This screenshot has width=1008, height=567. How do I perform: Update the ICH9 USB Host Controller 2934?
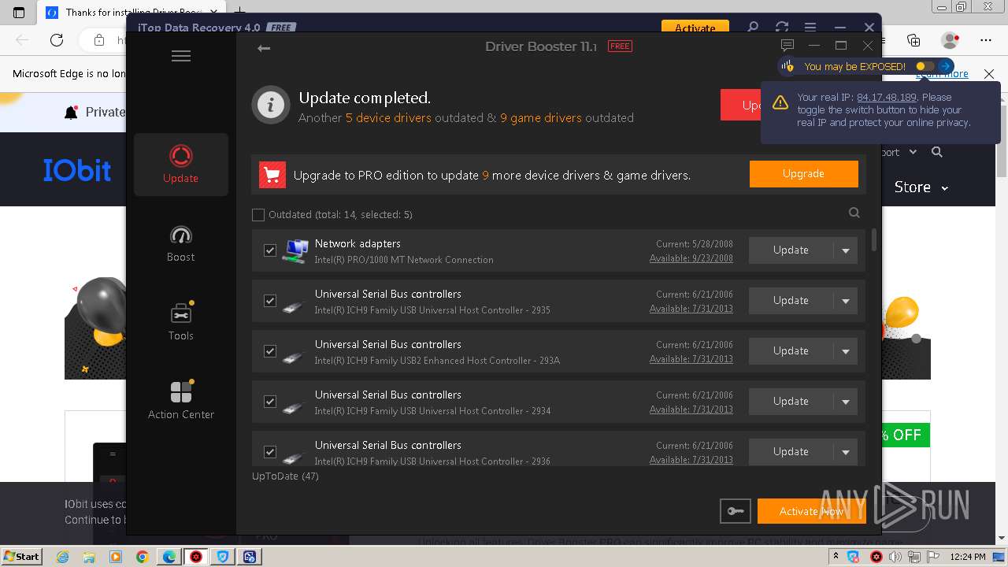(791, 402)
